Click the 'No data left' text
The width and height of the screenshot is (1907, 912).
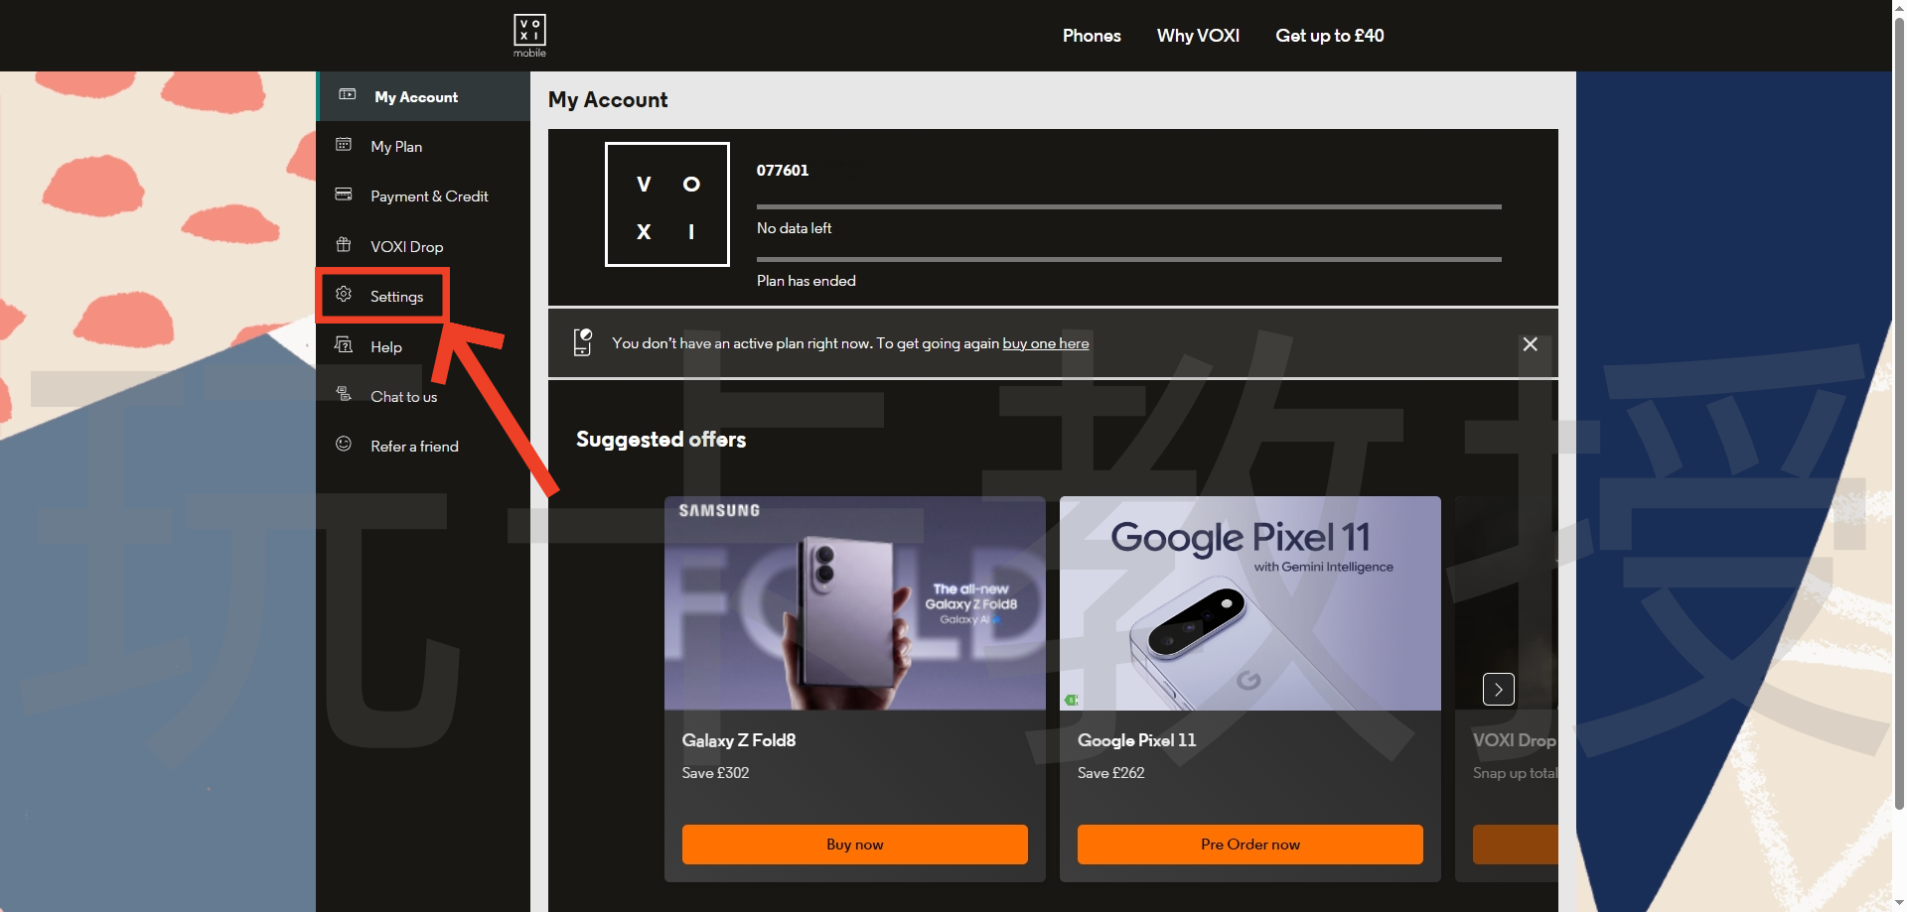click(794, 228)
